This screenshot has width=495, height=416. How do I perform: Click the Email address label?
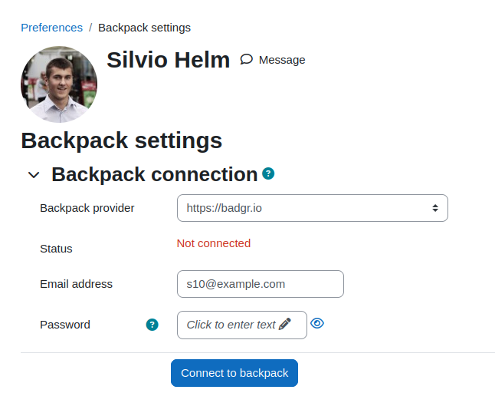pos(76,284)
